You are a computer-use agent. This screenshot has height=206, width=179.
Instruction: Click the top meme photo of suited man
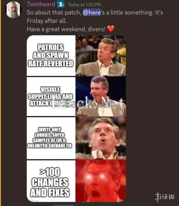101,55
